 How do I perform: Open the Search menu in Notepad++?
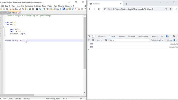tap(8, 6)
